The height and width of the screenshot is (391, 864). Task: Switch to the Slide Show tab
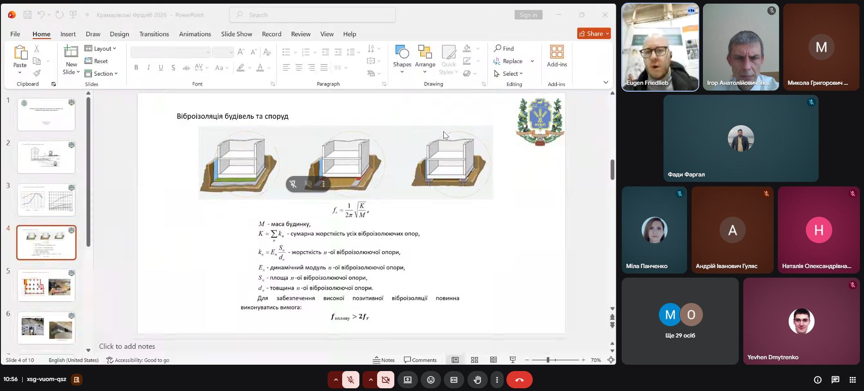236,34
